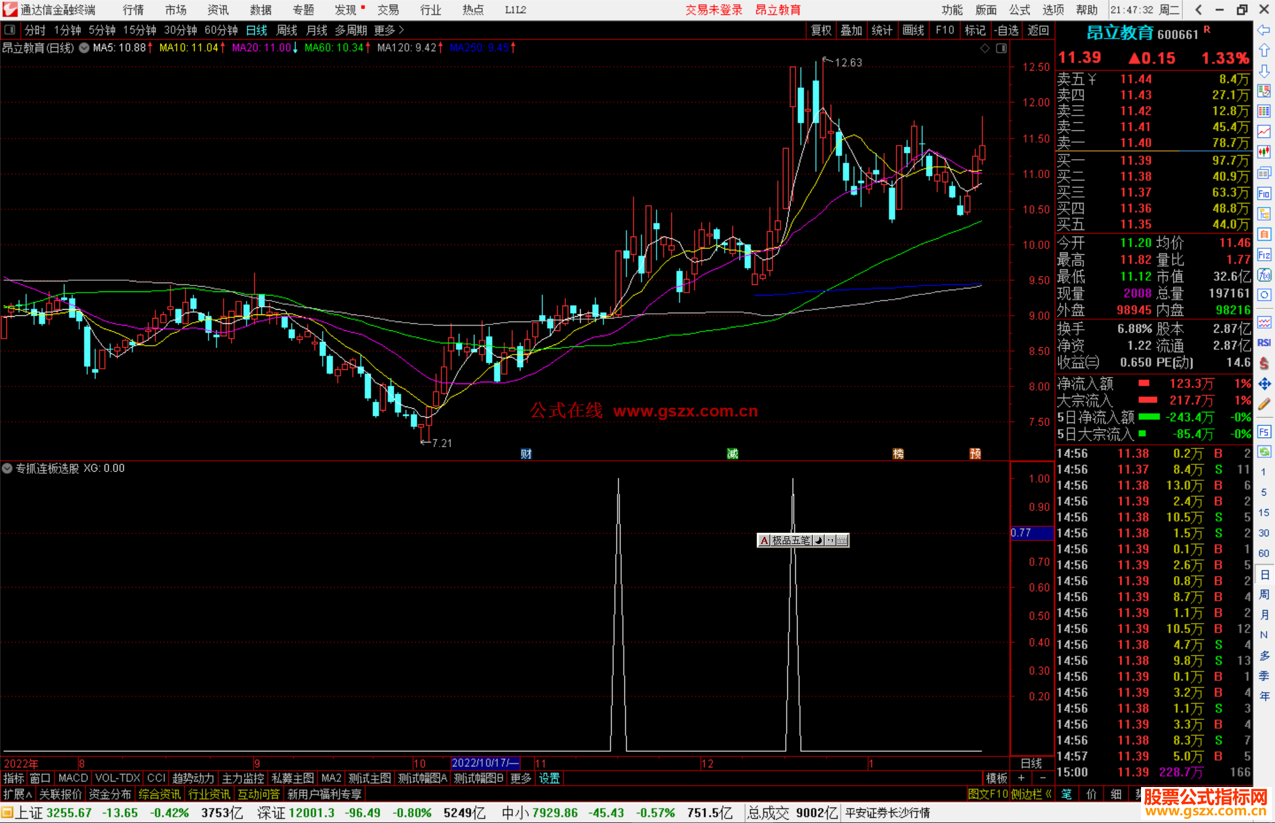Click the F10 icon in right sidebar
Image resolution: width=1275 pixels, height=823 pixels.
[x=1264, y=194]
